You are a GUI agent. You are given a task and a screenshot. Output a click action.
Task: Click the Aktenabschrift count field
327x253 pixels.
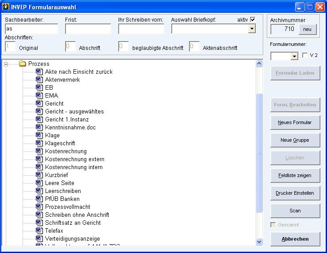coord(194,46)
